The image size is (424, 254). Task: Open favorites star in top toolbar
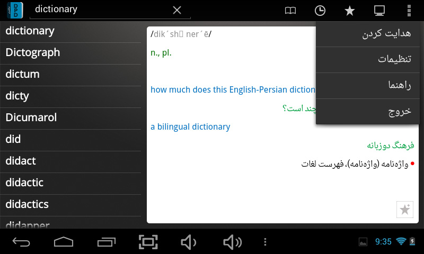point(350,10)
